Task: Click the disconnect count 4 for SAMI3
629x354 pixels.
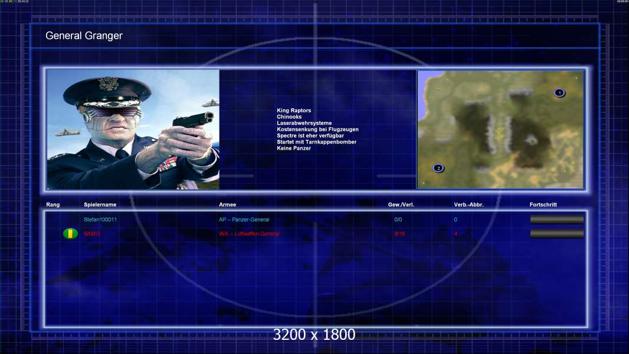Action: tap(456, 234)
